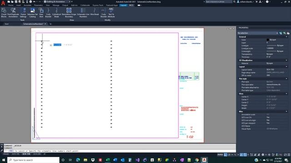
Task: Click the New drawing quick access icon
Action: 9,2
